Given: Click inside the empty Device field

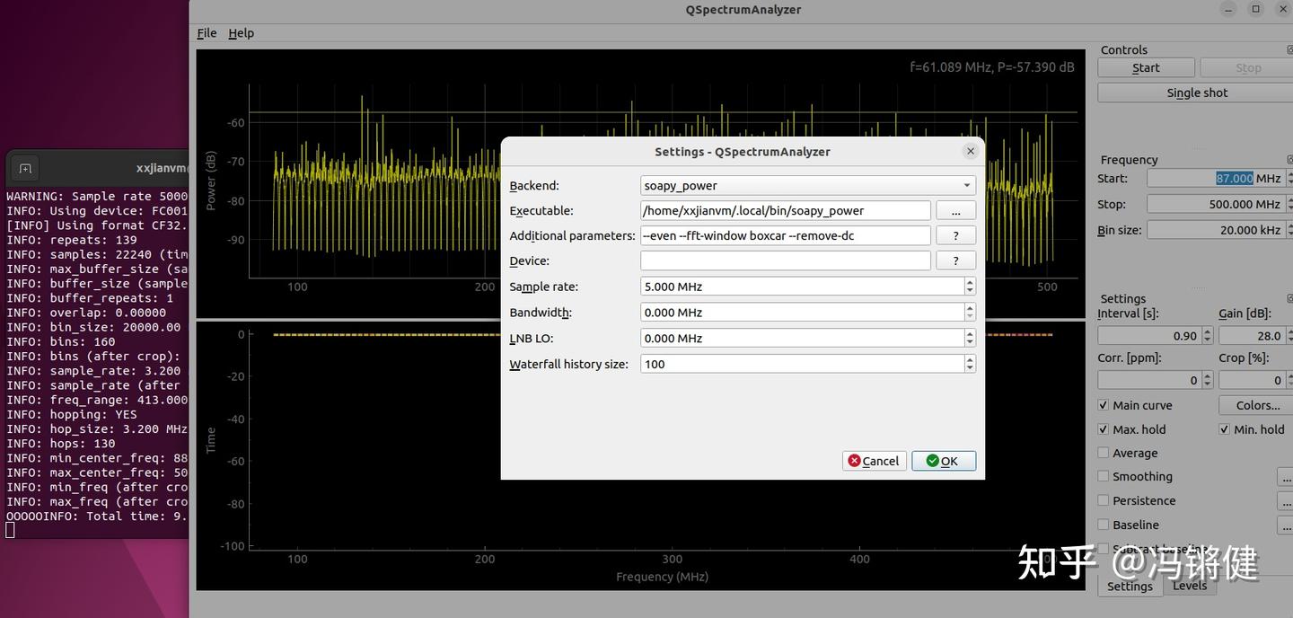Looking at the screenshot, I should coord(785,260).
